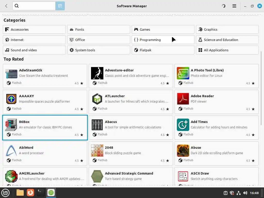Screen dimensions: 264x198
Task: Open the hamburger menu
Action: (x=234, y=6)
